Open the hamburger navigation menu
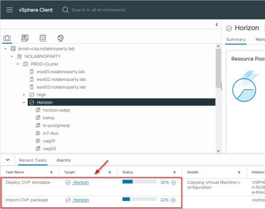Image resolution: width=265 pixels, height=209 pixels. [x=9, y=10]
